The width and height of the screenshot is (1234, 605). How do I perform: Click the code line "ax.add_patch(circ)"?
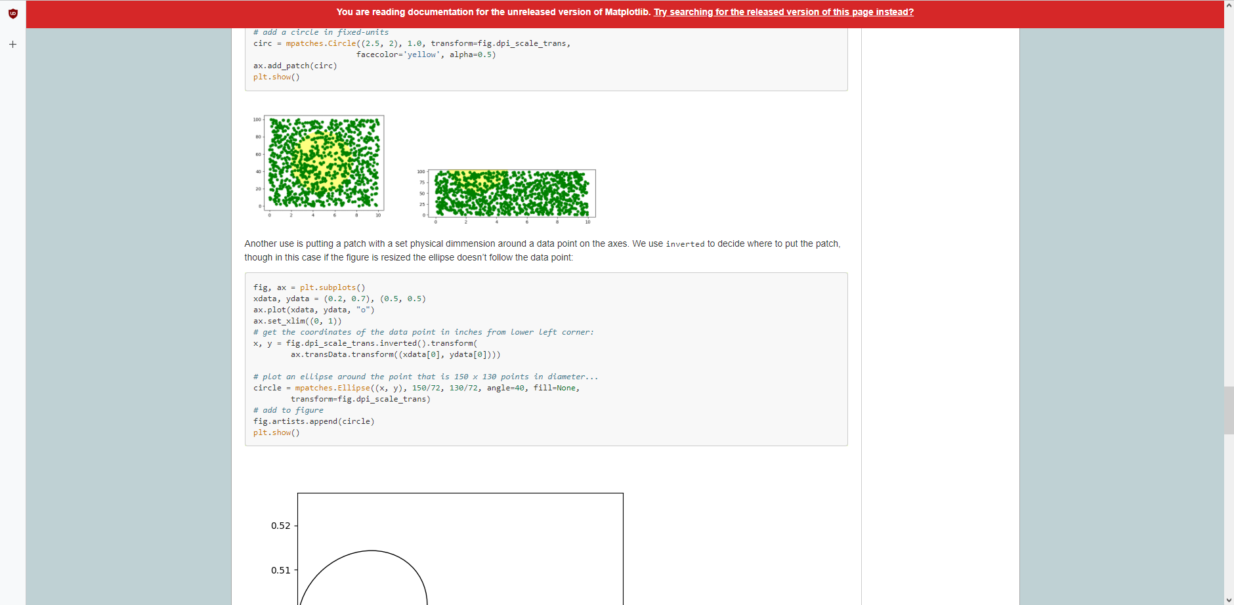(x=295, y=66)
